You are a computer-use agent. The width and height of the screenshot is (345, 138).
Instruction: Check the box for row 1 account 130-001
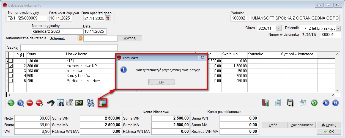tap(11, 61)
